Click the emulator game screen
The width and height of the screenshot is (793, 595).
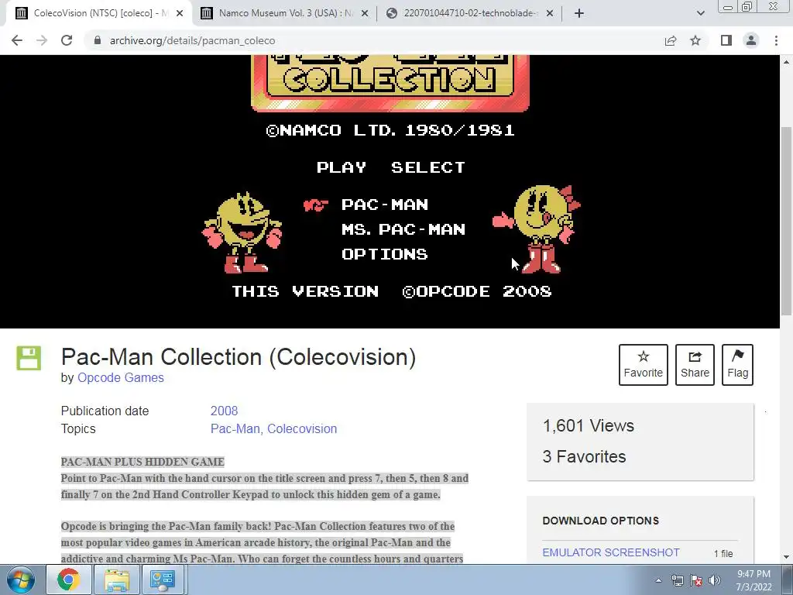pos(390,191)
